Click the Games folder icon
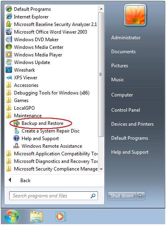 [9, 100]
